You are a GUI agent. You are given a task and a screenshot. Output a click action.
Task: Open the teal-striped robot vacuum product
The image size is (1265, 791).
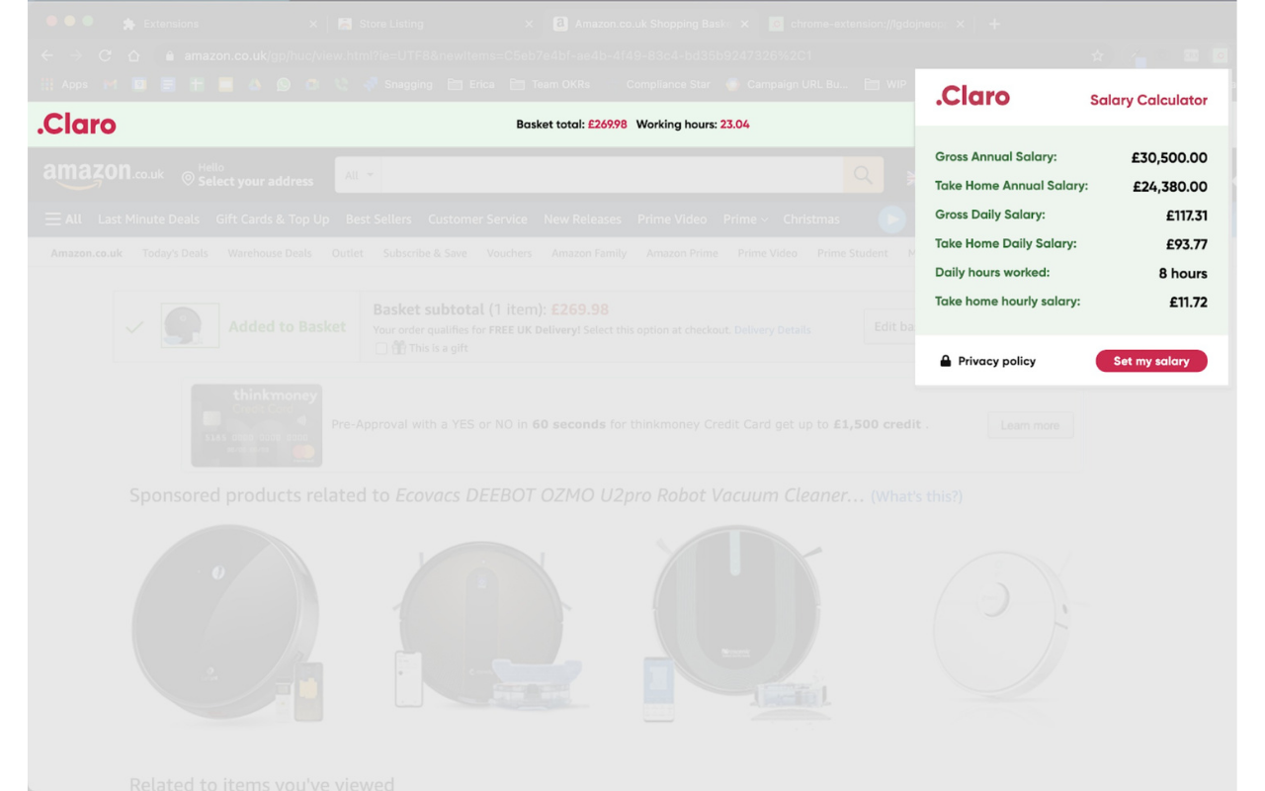pos(736,623)
